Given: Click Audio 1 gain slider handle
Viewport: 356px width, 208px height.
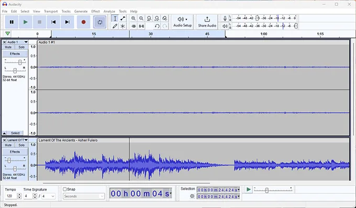Looking at the screenshot, I should 20,62.
